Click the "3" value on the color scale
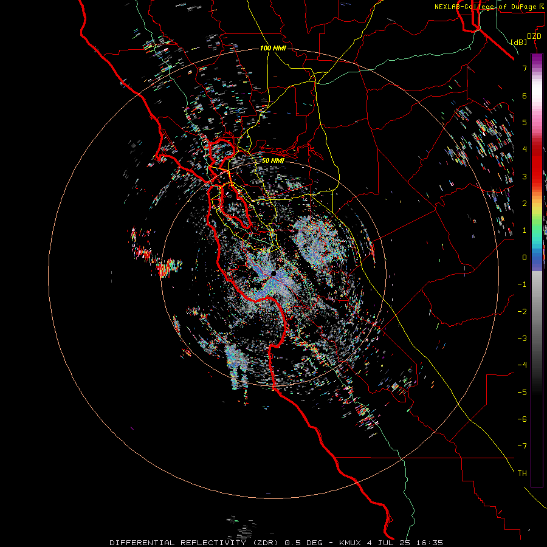 click(x=525, y=176)
